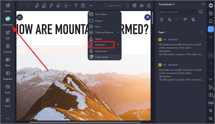Select the Text comment tool

pyautogui.click(x=76, y=6)
